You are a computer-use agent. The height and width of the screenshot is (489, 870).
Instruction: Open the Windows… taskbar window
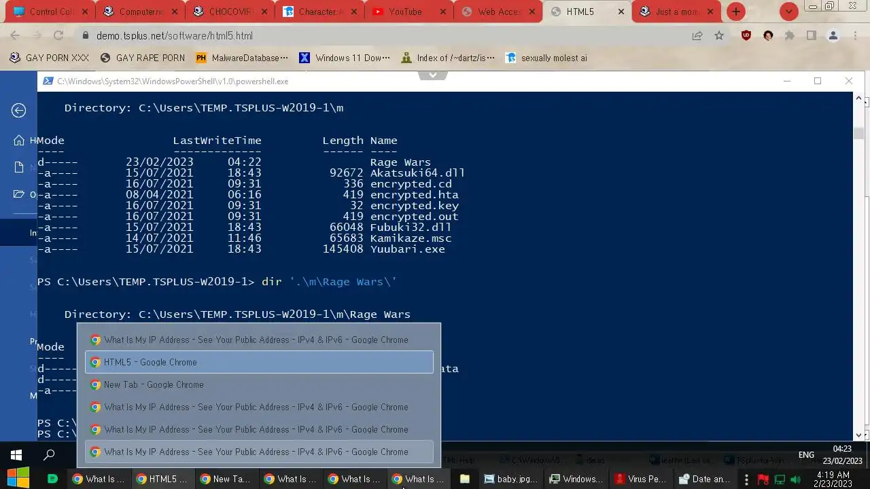[x=576, y=479]
